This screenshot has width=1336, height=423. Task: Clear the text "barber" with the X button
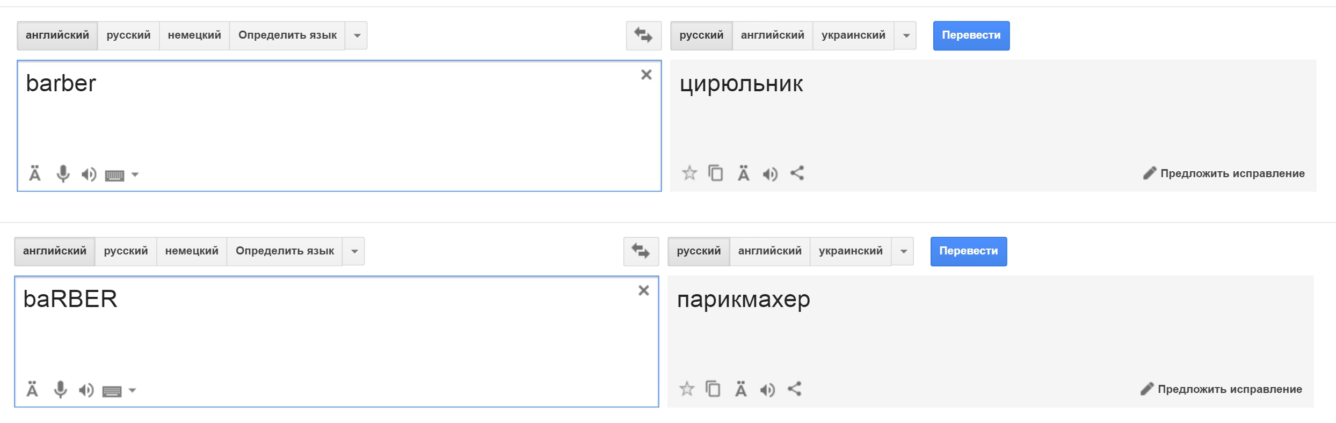click(x=646, y=75)
